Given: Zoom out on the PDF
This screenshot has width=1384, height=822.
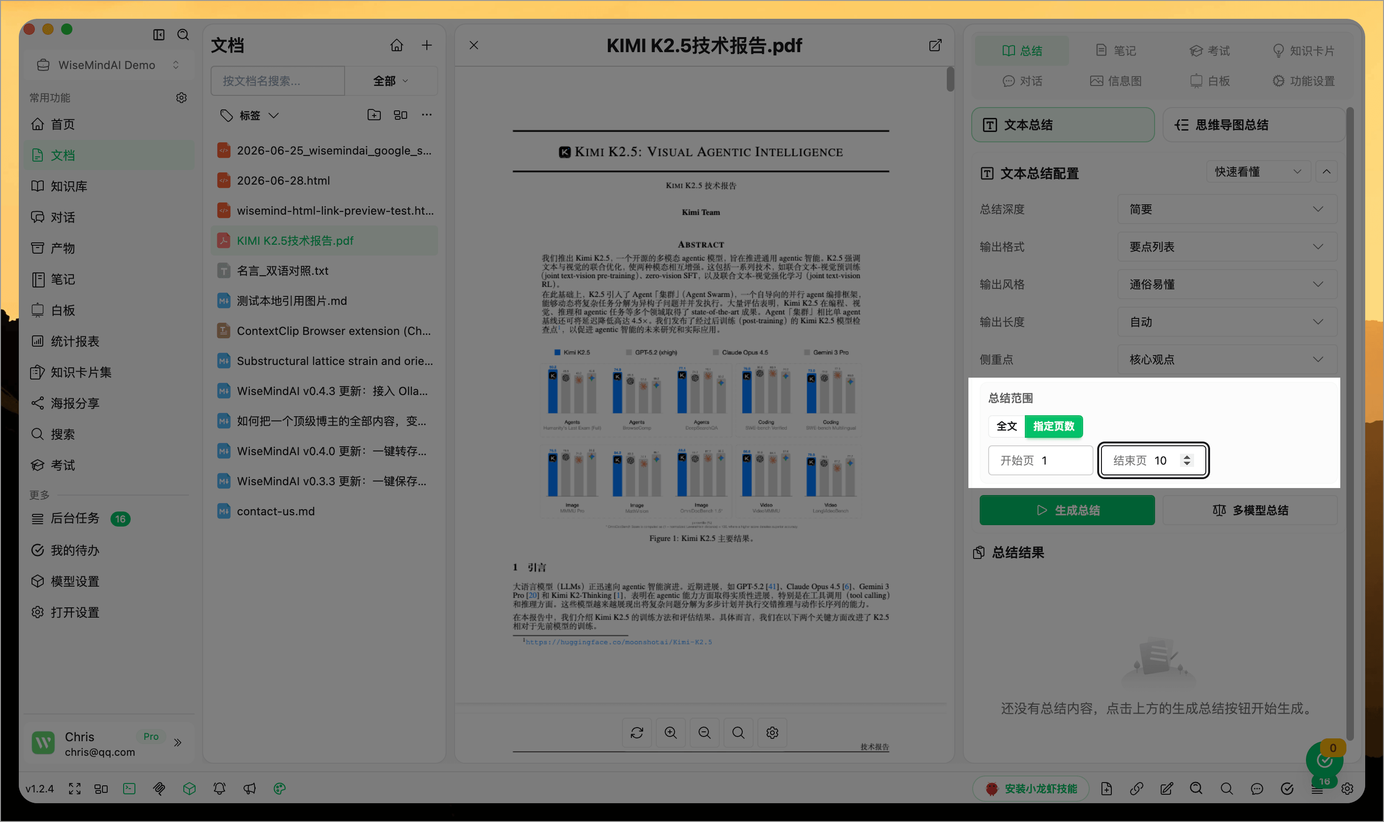Looking at the screenshot, I should 705,733.
